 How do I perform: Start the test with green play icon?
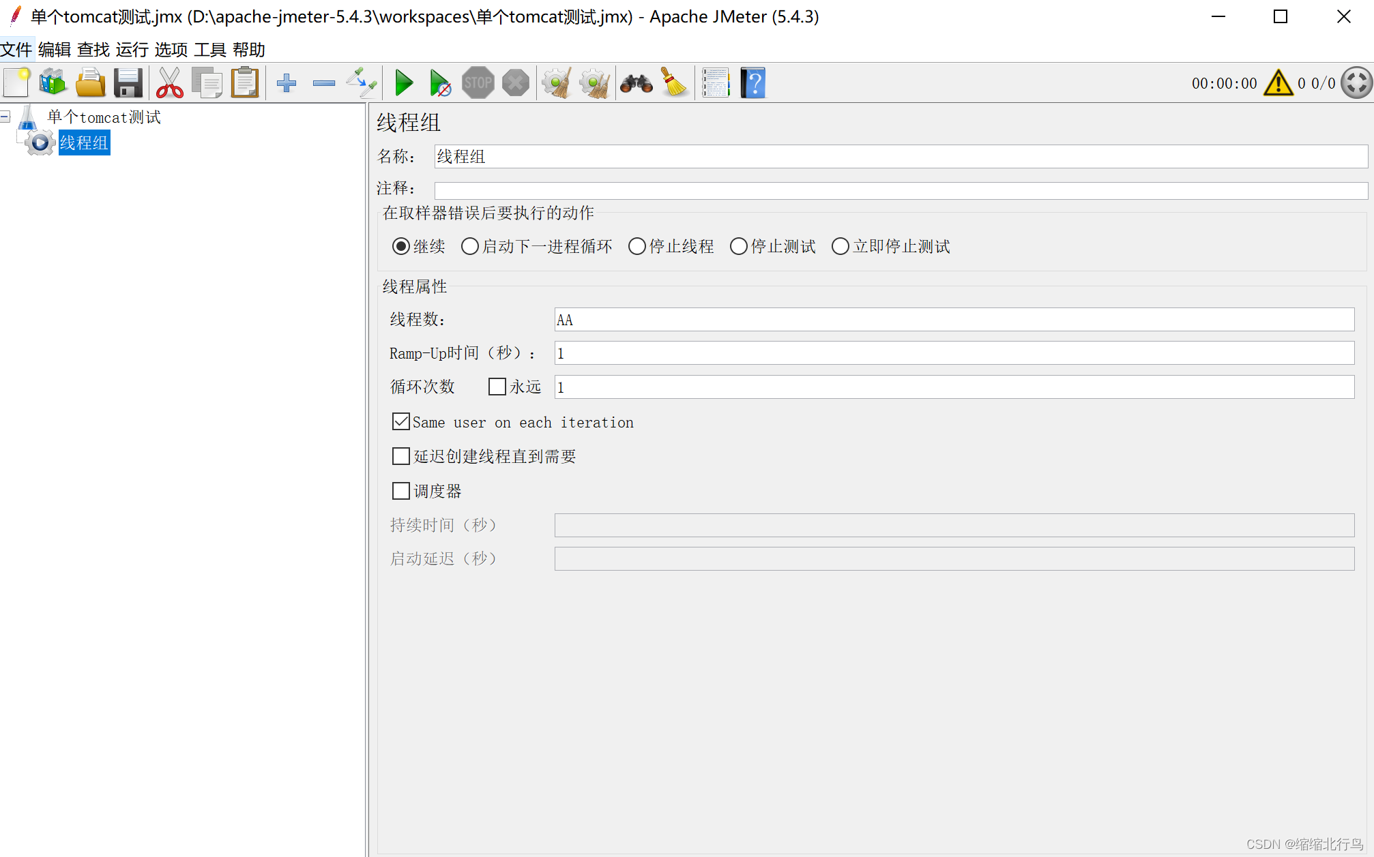point(404,83)
